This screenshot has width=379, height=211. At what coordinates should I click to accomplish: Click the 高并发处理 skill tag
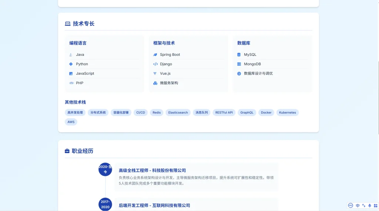click(75, 112)
